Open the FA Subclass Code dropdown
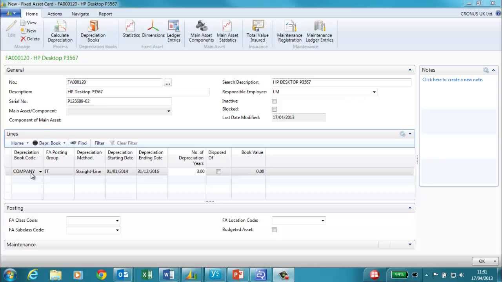This screenshot has height=282, width=502. click(117, 230)
